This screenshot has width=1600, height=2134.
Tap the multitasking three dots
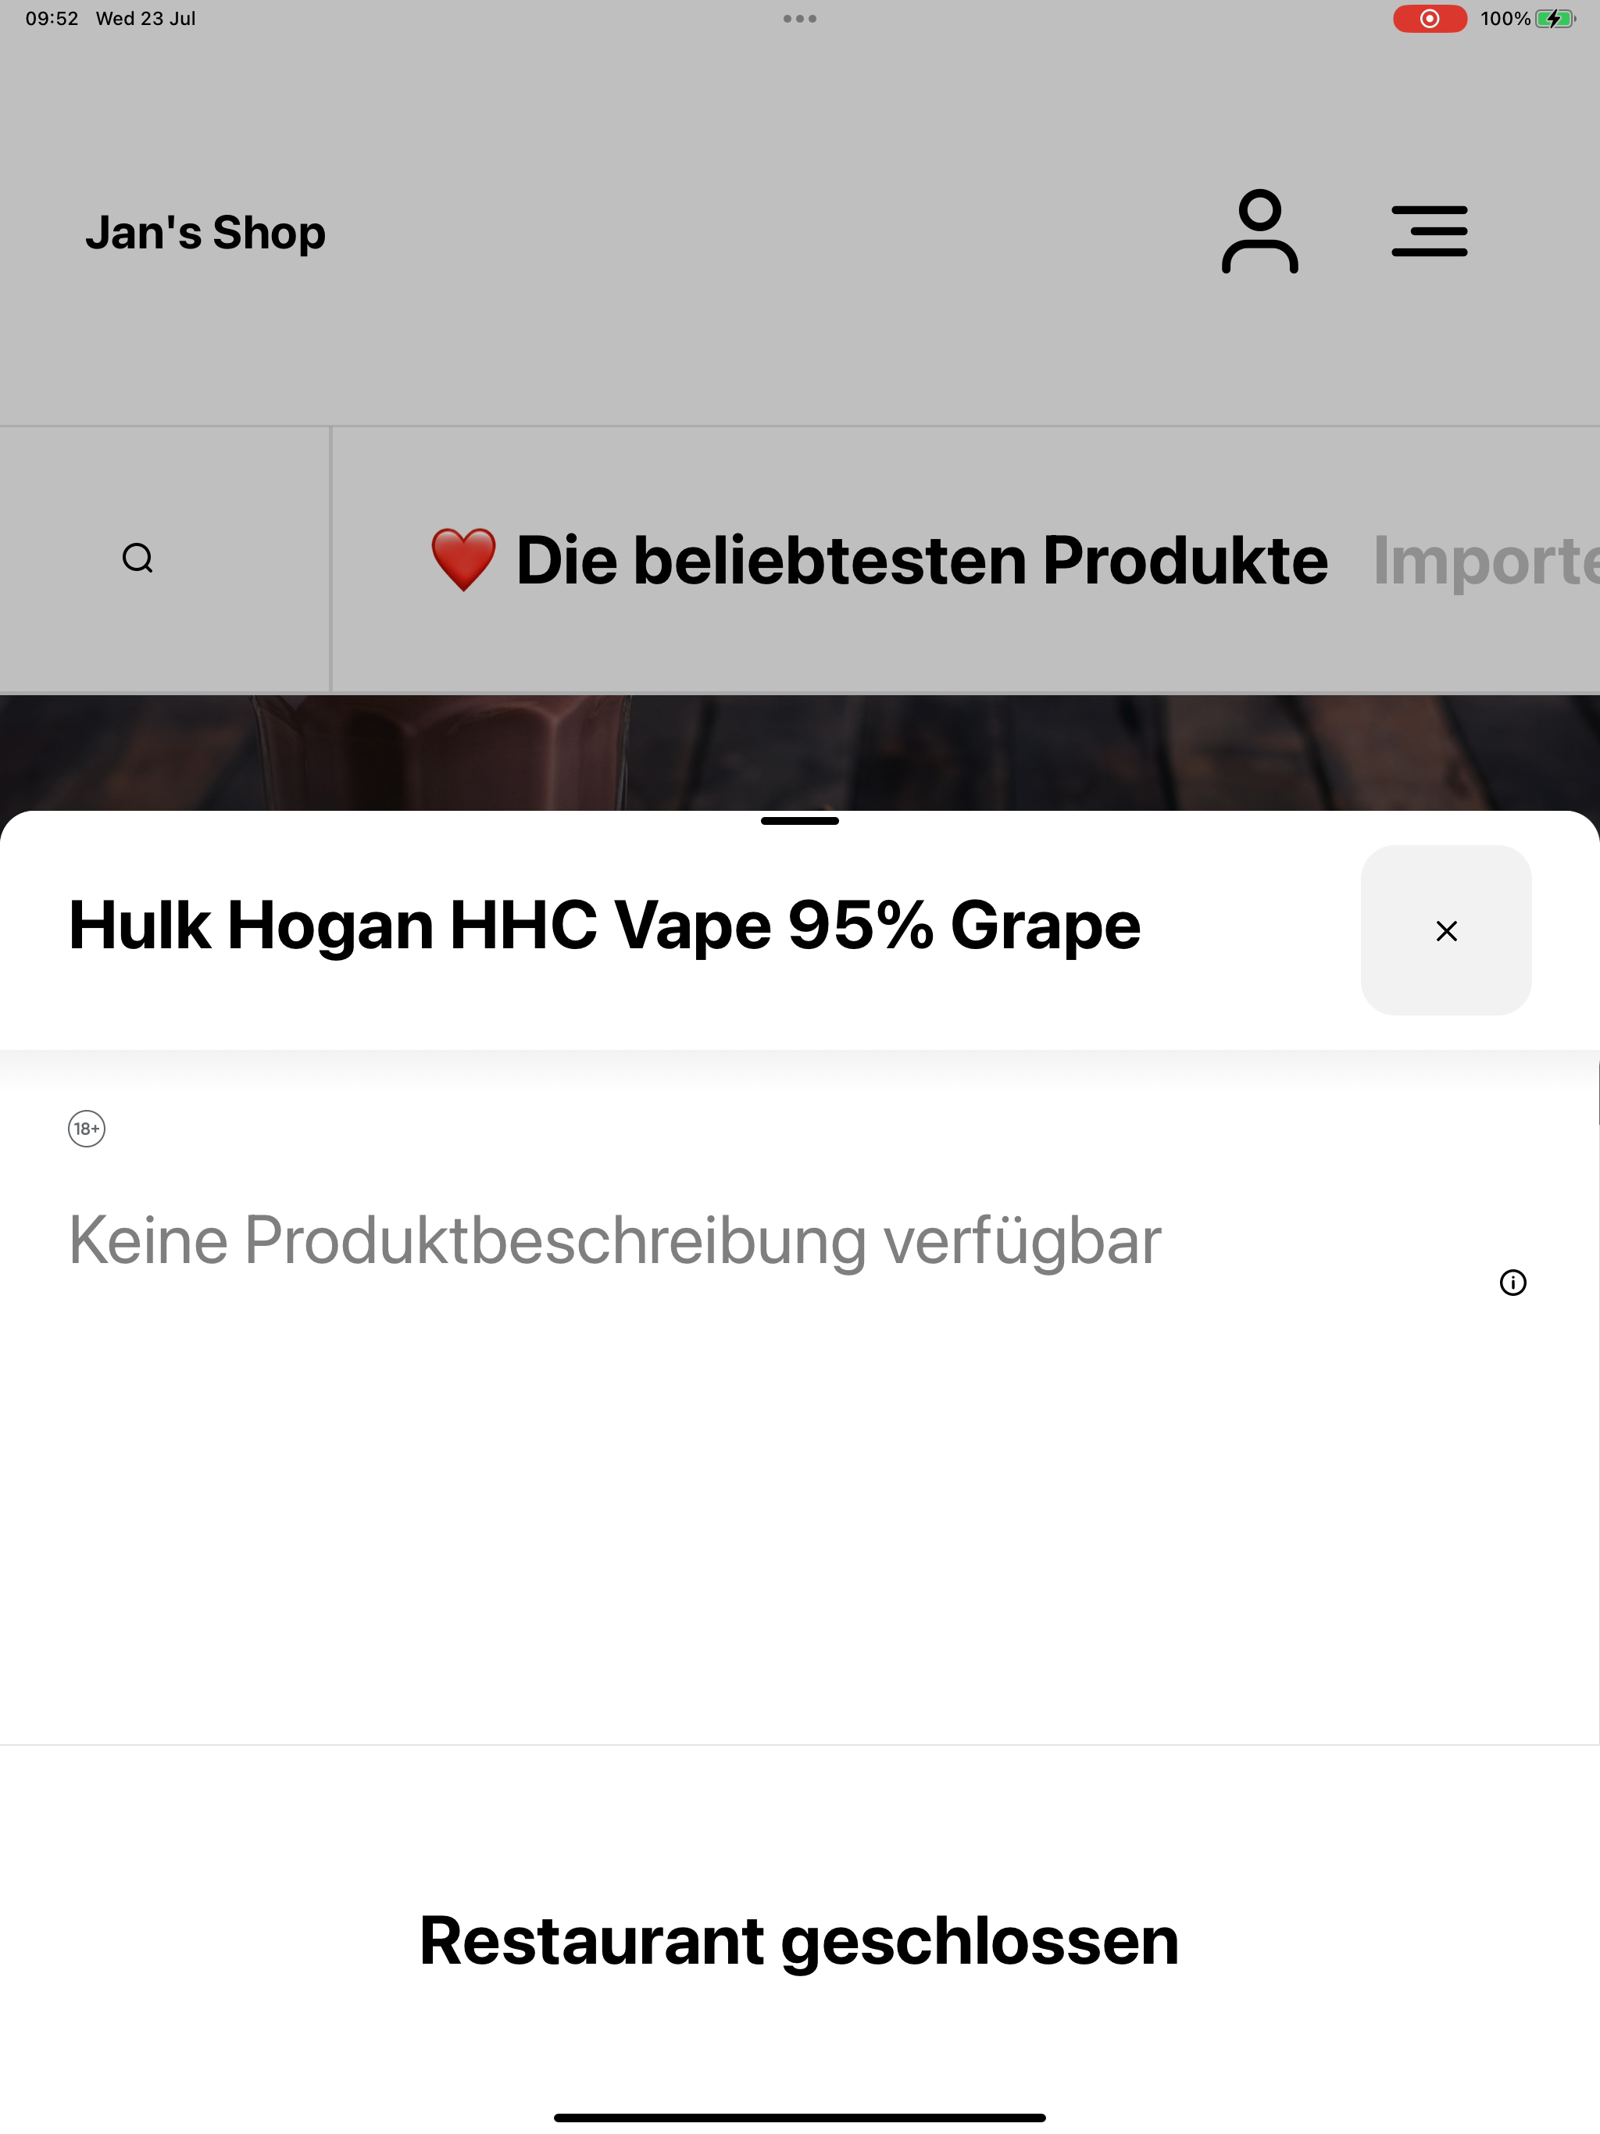coord(800,18)
